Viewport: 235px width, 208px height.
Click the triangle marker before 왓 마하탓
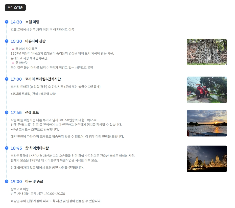coord(13,62)
